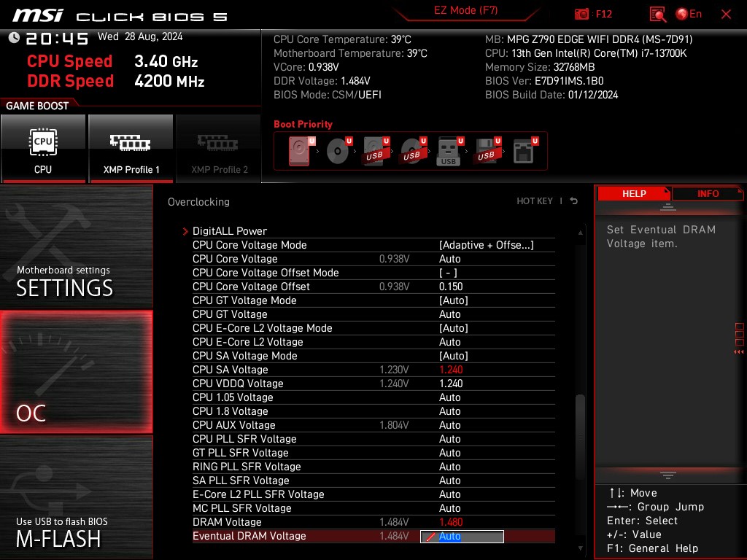Viewport: 747px width, 560px height.
Task: Click the date Wed 28 Aug, 2024
Action: (140, 36)
